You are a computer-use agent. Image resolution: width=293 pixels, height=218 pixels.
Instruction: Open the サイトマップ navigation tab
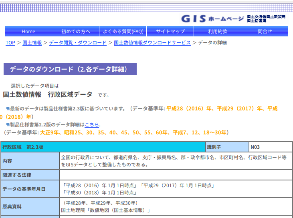point(170,31)
